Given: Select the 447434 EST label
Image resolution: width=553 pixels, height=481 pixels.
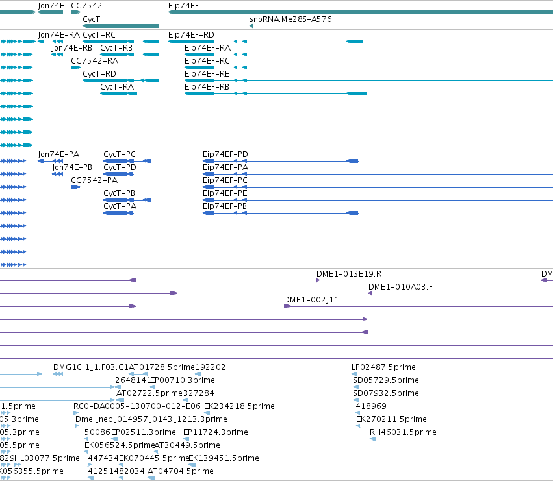Looking at the screenshot, I should pyautogui.click(x=103, y=458).
